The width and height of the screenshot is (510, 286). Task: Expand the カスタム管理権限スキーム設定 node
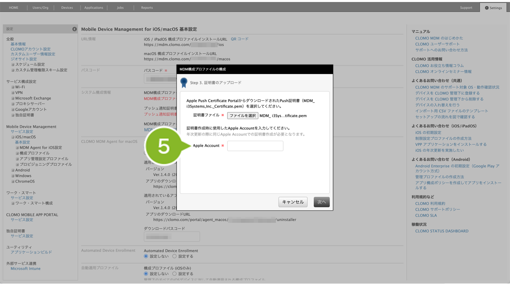coord(13,70)
